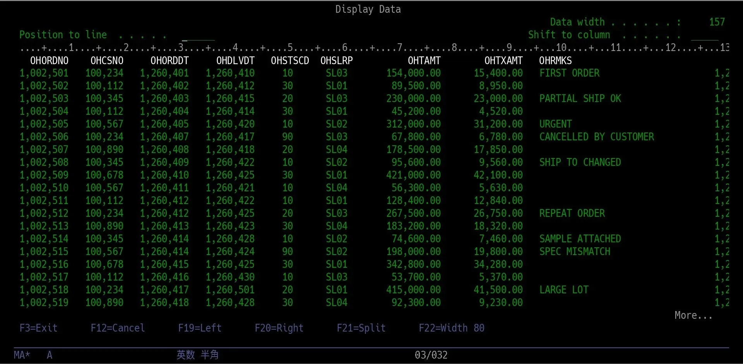Select the OHTAMT column header
Viewport: 743px width, 364px height.
(424, 60)
